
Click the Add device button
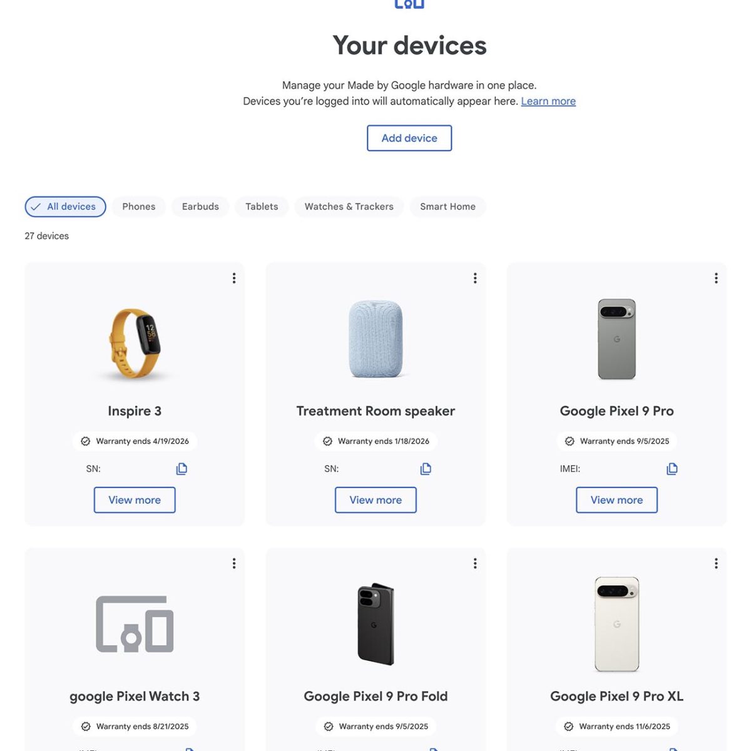409,138
